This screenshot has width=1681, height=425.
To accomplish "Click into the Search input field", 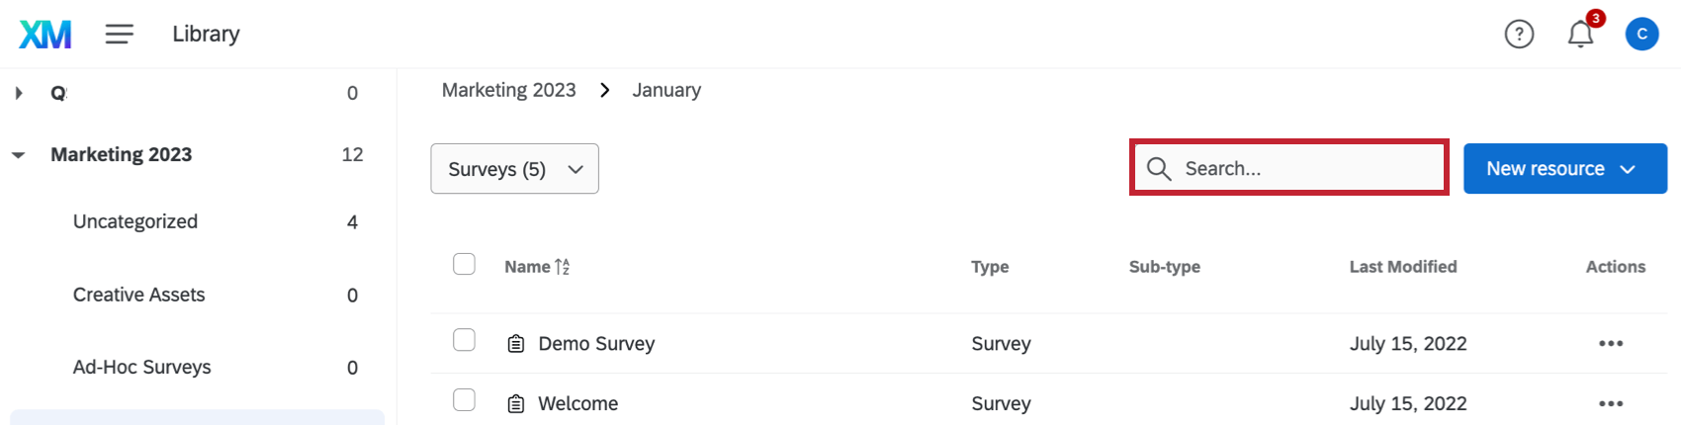I will pos(1305,169).
